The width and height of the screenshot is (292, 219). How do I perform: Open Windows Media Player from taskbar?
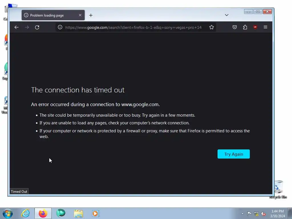coord(96,213)
